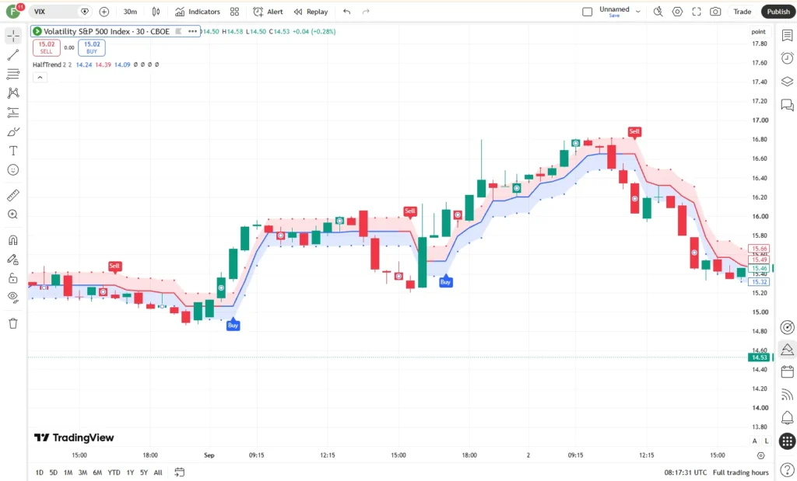Publish the chart idea
The width and height of the screenshot is (797, 481).
(778, 12)
